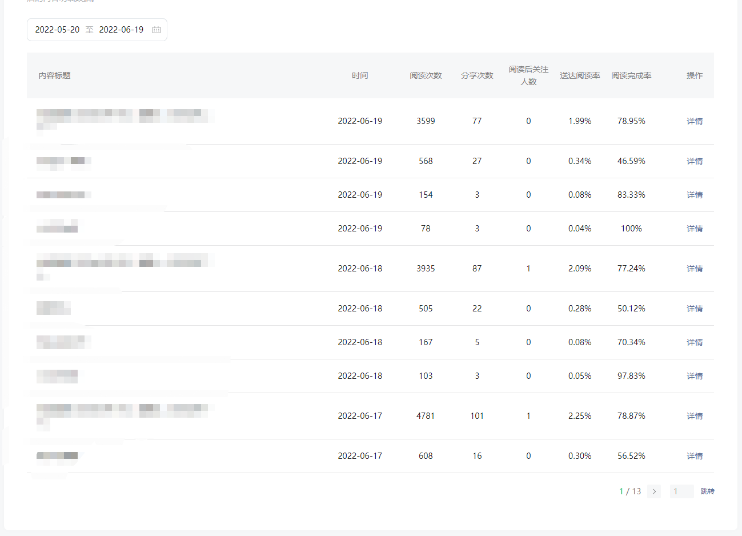Click the 分享次数 column header
Image resolution: width=742 pixels, height=536 pixels.
pyautogui.click(x=477, y=75)
